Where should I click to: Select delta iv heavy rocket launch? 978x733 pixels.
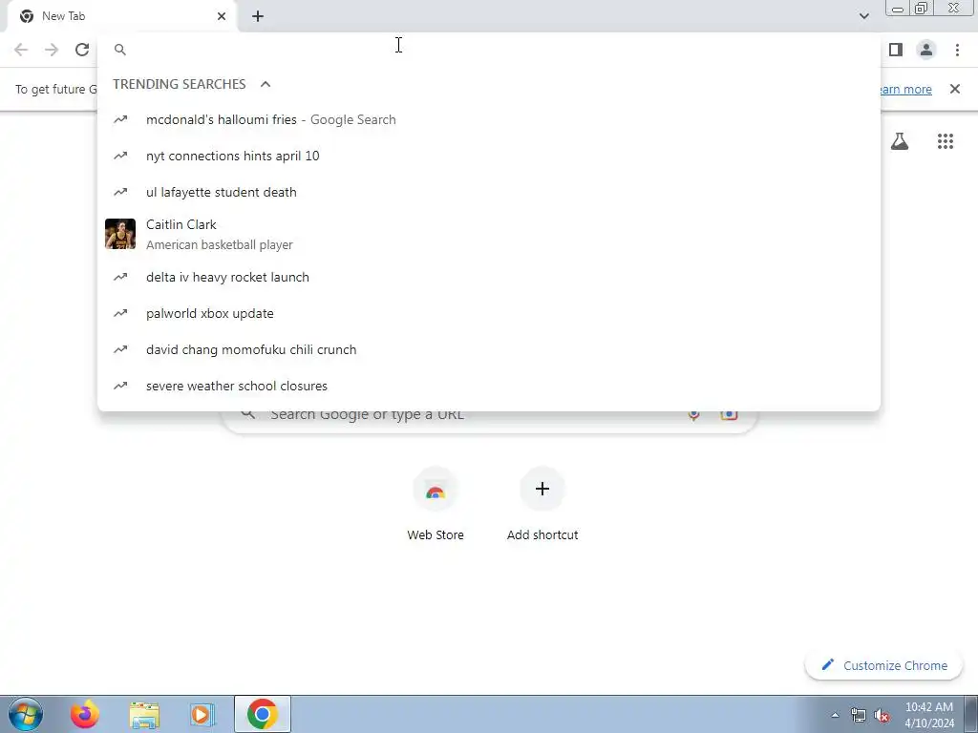489,278
